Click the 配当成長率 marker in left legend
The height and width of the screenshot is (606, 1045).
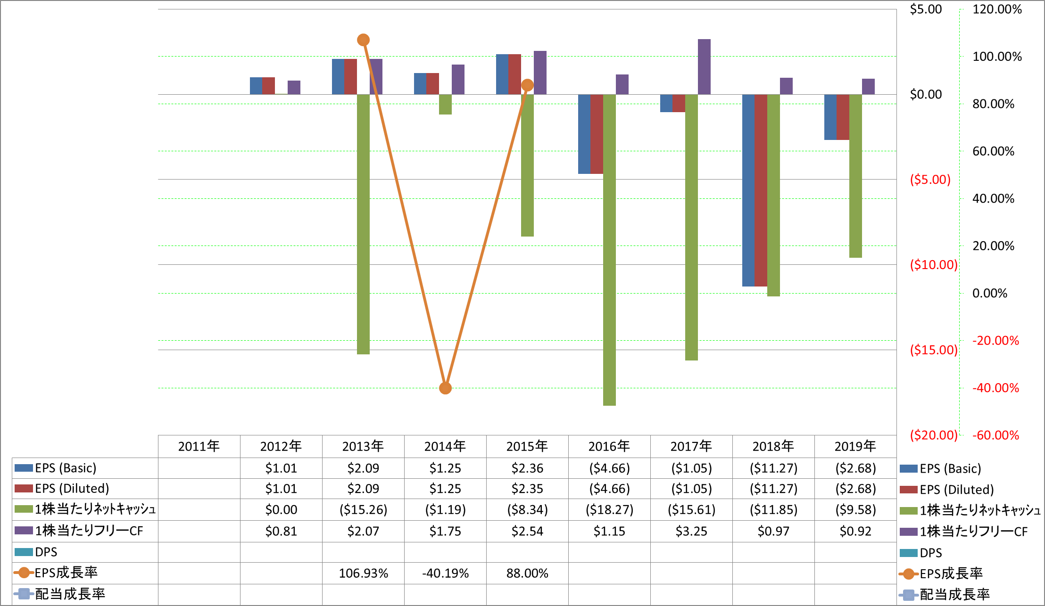pos(24,594)
